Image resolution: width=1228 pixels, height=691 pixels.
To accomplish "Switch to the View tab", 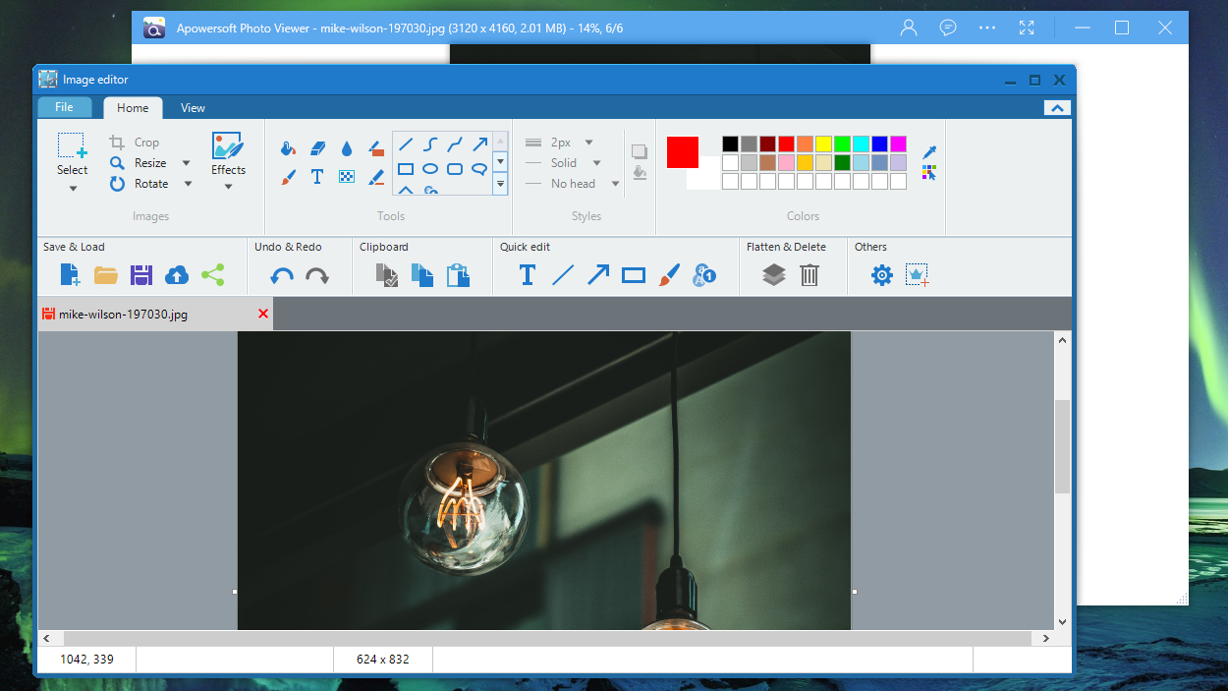I will coord(193,108).
